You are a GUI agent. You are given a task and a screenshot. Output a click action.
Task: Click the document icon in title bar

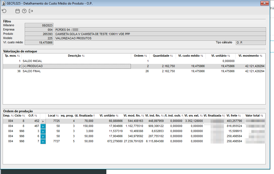(x=3, y=3)
